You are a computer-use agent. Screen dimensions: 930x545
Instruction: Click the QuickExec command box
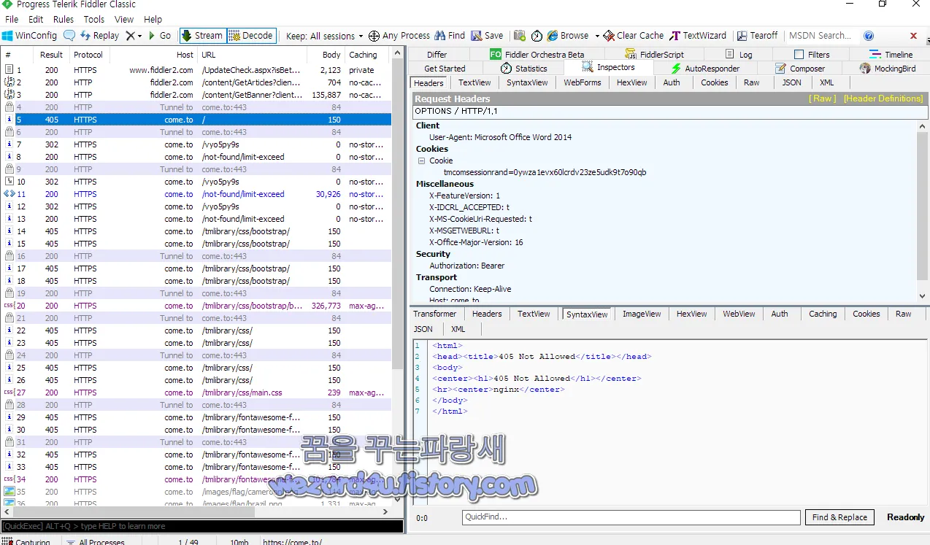tap(201, 526)
